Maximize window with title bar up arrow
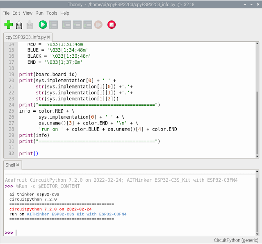262x244 pixels. point(251,5)
